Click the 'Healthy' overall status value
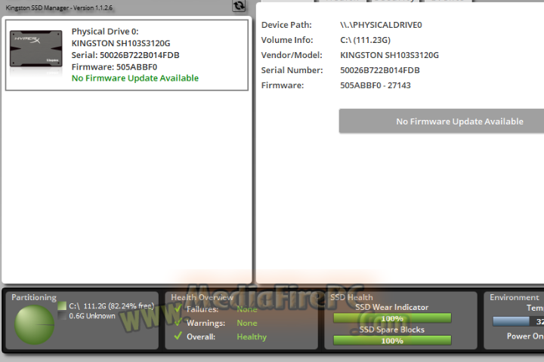This screenshot has height=362, width=544. point(252,336)
